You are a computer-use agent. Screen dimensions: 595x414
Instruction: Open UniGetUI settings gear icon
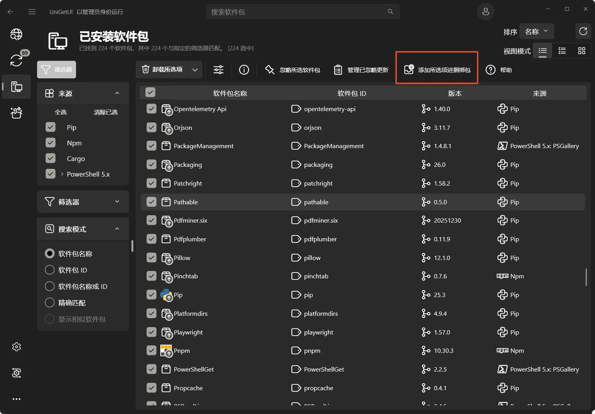16,347
